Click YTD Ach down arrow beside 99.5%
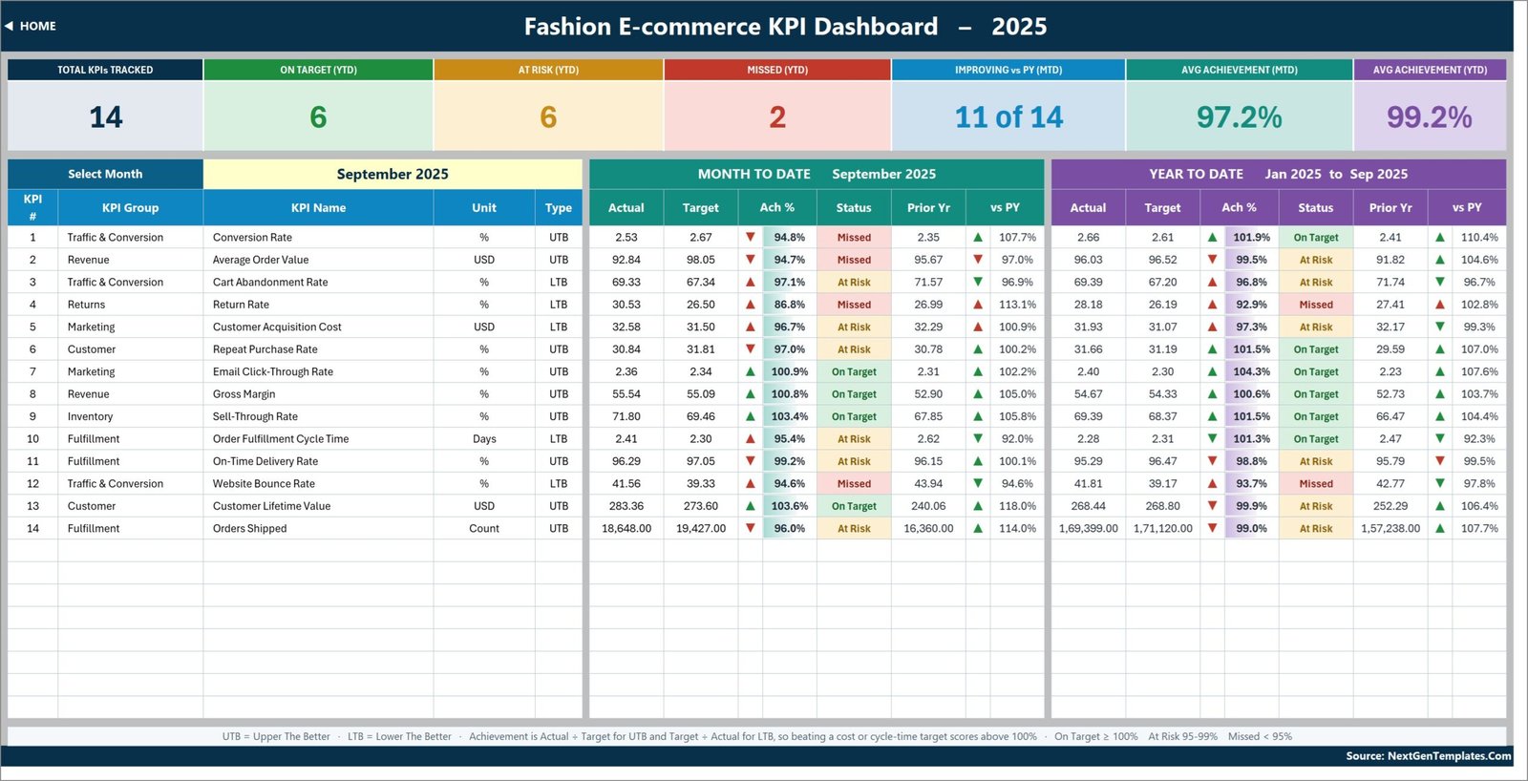The width and height of the screenshot is (1528, 781). click(x=1212, y=260)
